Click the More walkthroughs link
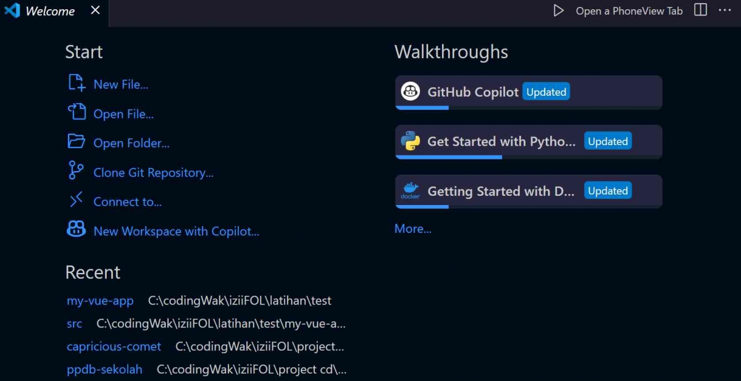 pos(412,228)
